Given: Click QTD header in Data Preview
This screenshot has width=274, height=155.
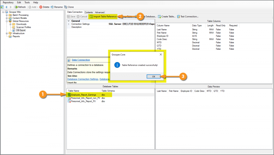Looking at the screenshot, I should (216, 91).
